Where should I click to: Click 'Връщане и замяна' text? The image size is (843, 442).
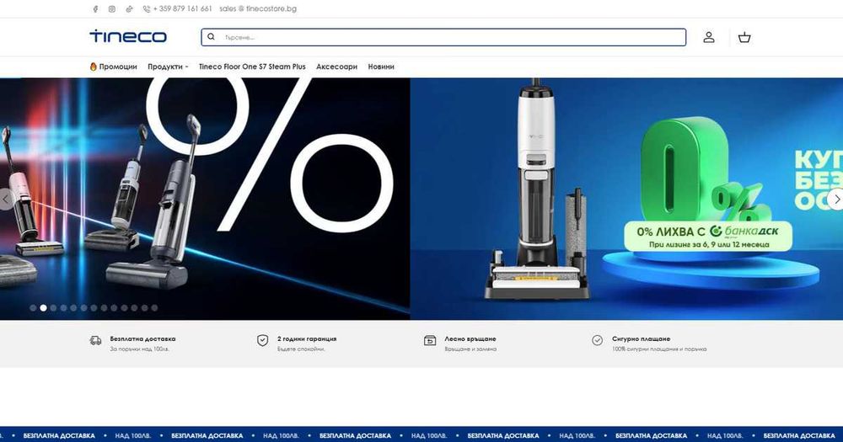[470, 349]
